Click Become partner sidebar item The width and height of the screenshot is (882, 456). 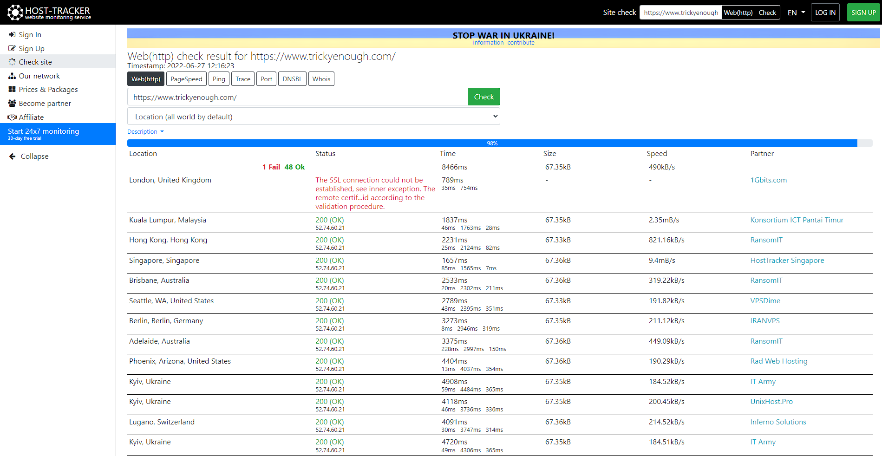(x=58, y=103)
